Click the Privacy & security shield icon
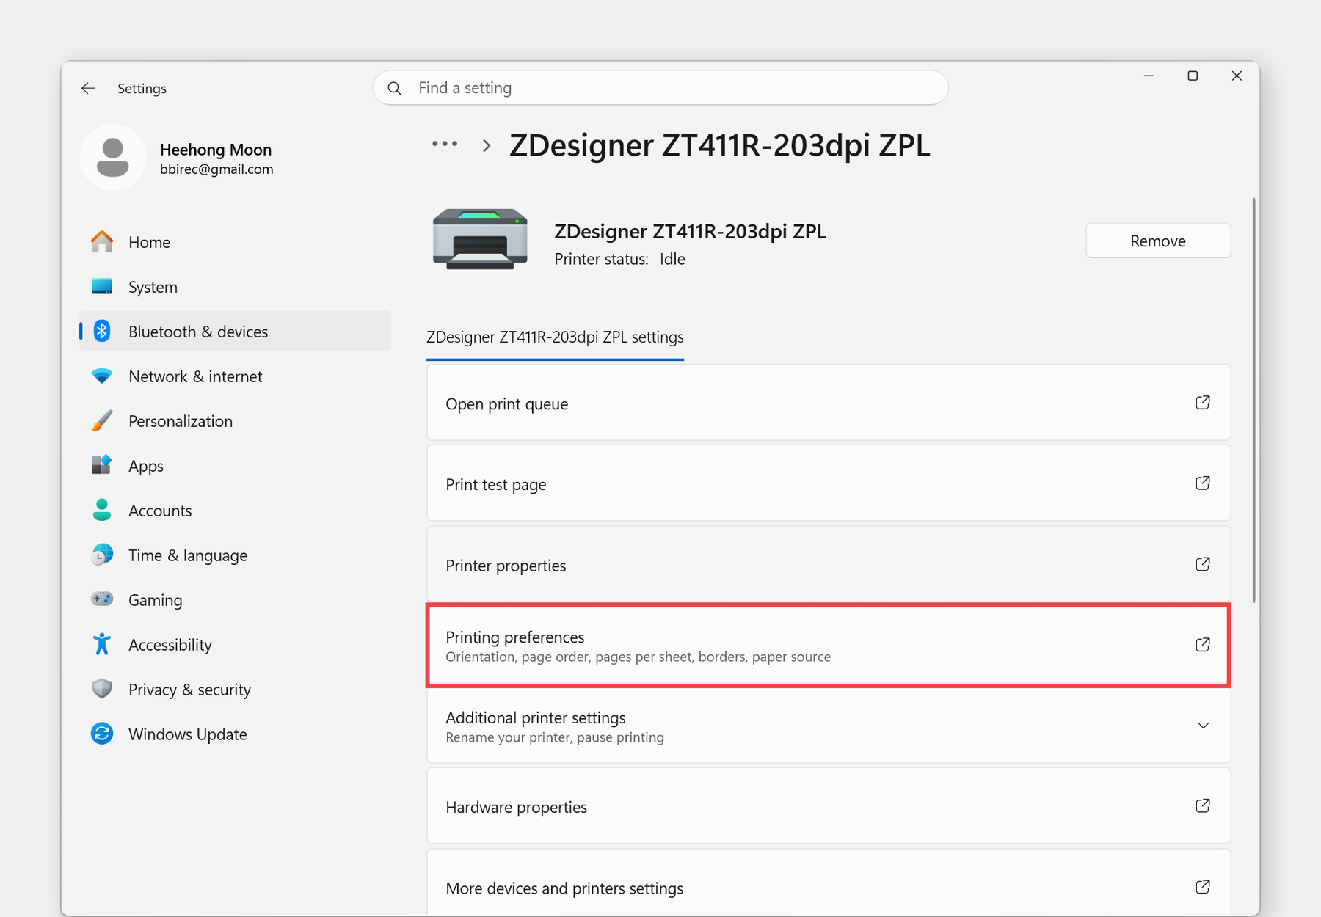The image size is (1321, 917). 102,689
